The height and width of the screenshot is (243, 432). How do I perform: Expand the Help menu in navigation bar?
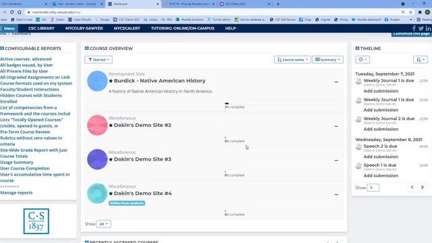click(x=232, y=28)
